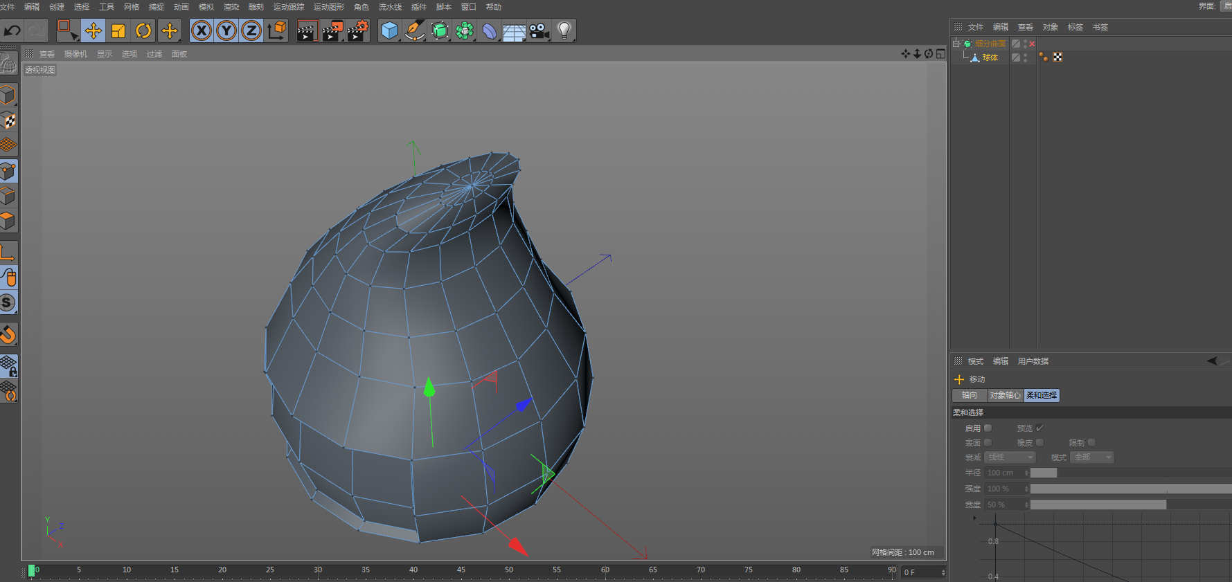Collapse the 细分曲面 tree node
1232x582 pixels.
coord(956,43)
